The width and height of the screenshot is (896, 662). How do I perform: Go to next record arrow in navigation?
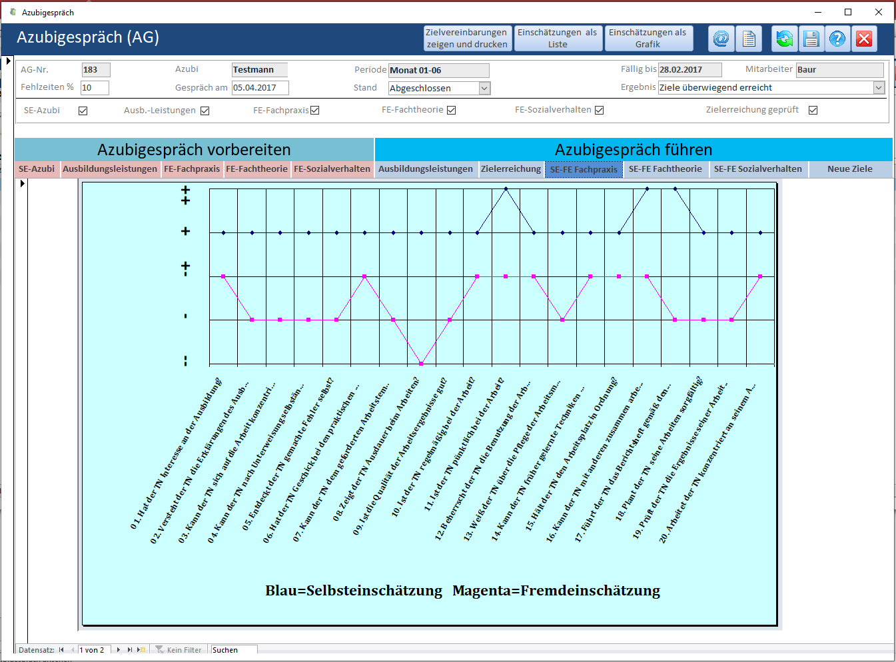click(119, 650)
